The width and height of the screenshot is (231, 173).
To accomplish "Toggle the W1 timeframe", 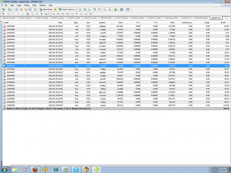I will pyautogui.click(x=86, y=14).
